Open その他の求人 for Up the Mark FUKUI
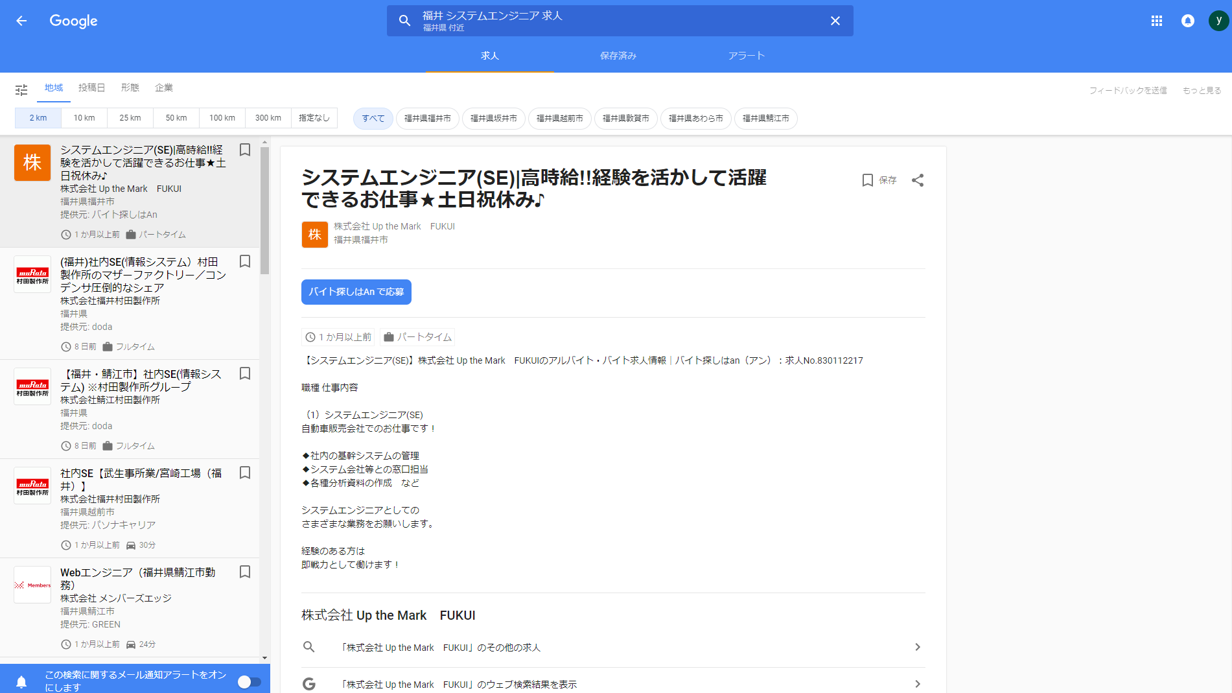This screenshot has height=693, width=1232. click(613, 648)
